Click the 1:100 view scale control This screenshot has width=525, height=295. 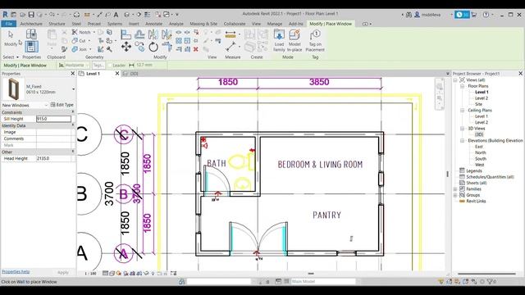[x=90, y=274]
